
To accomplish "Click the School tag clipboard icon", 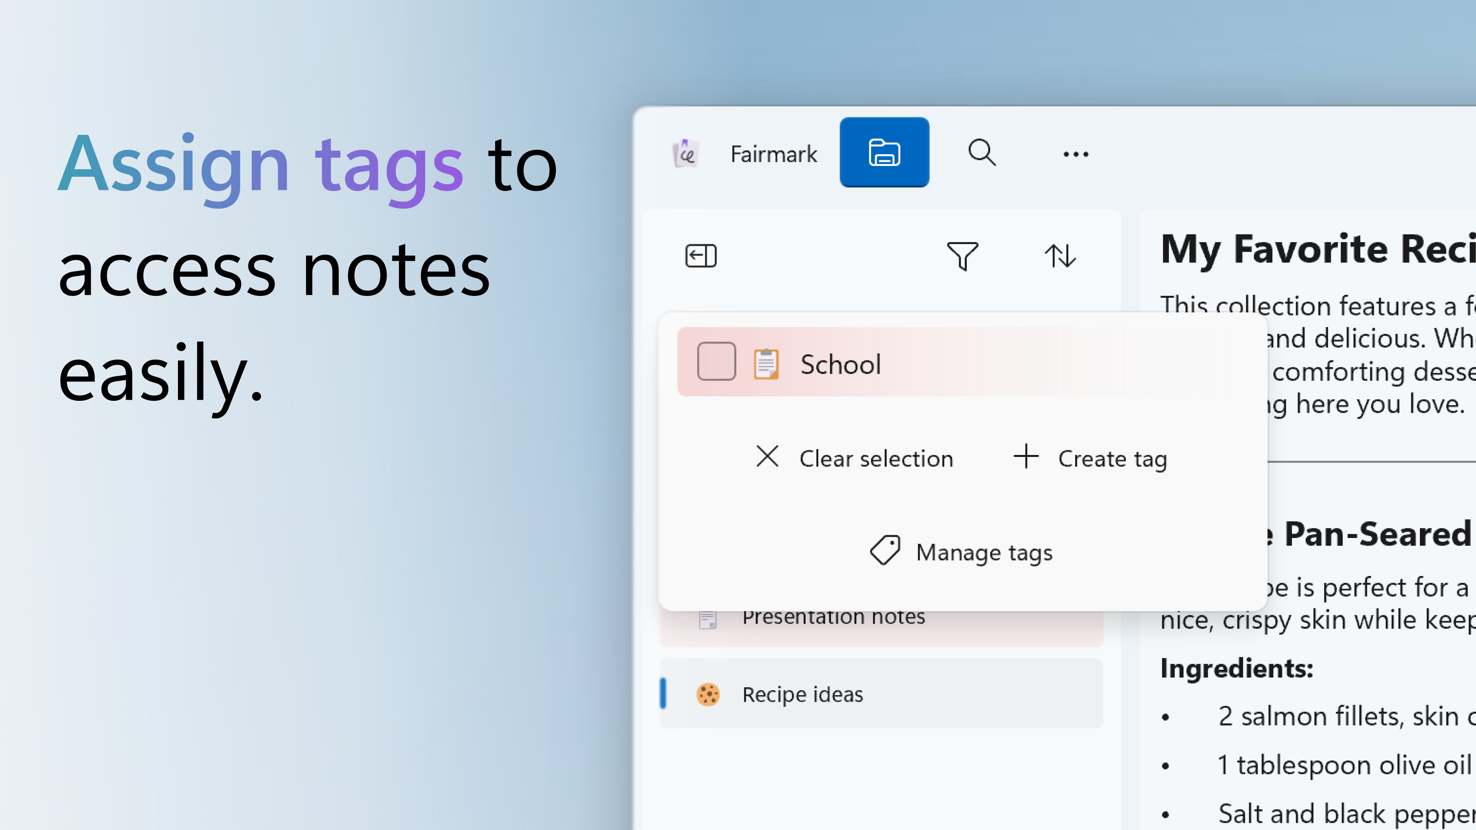I will [766, 364].
